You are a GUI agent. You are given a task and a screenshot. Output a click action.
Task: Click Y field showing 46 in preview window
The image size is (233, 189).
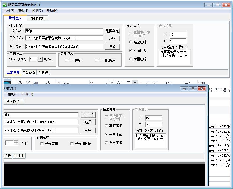[154, 124]
